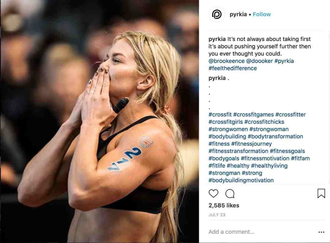Open the #healthyliving hashtag

[269, 166]
